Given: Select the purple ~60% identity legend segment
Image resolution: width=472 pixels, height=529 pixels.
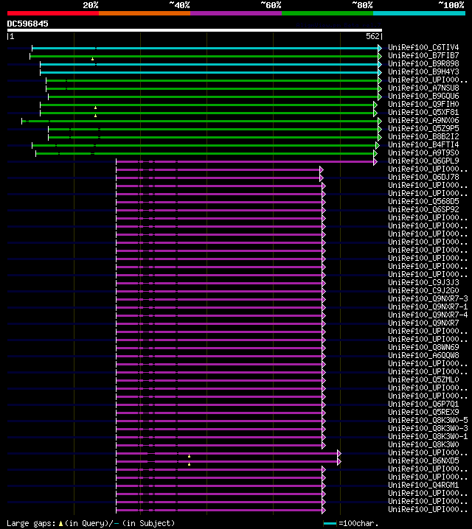Looking at the screenshot, I should coord(236,13).
